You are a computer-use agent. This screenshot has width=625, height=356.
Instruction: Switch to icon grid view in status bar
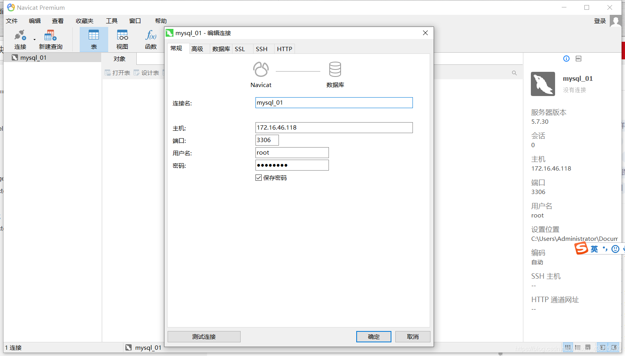[x=568, y=347]
